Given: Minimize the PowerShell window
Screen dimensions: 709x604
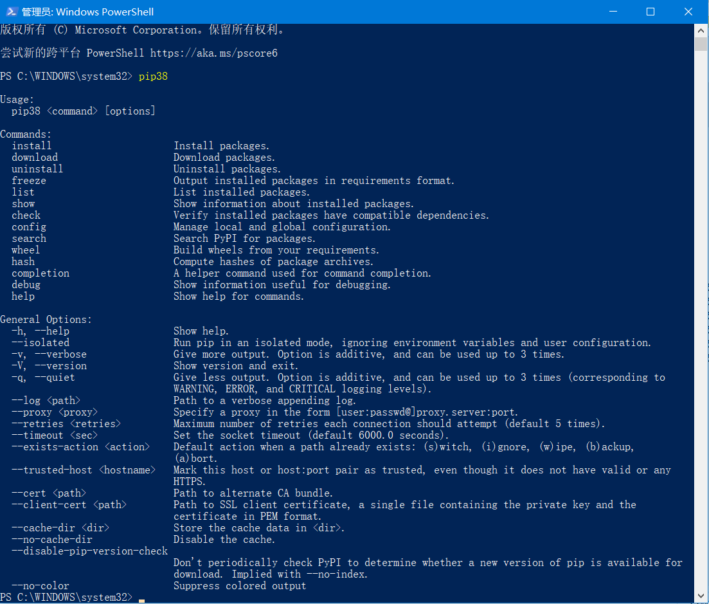Looking at the screenshot, I should (x=613, y=12).
